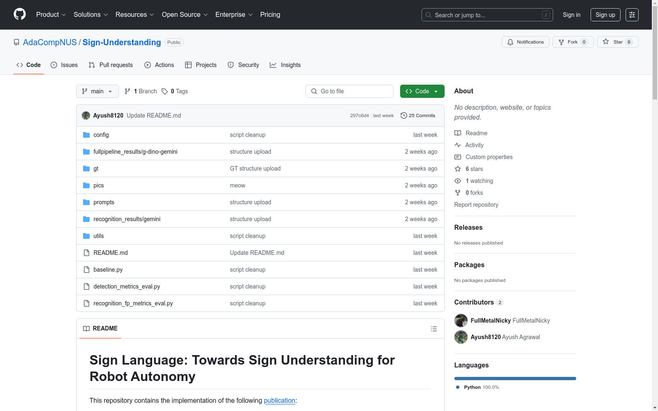Image resolution: width=658 pixels, height=411 pixels.
Task: Expand the Enterprise menu
Action: coord(234,14)
